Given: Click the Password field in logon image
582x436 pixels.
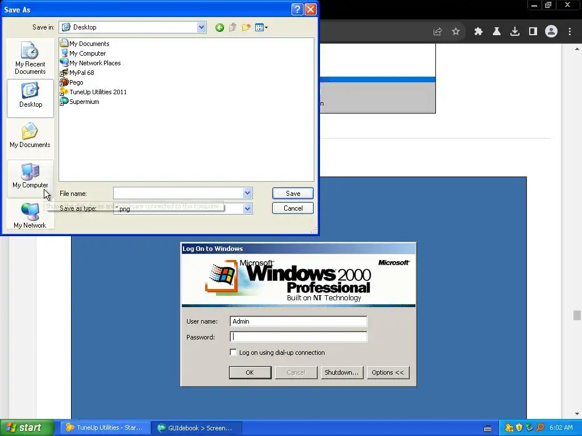Looking at the screenshot, I should 298,337.
